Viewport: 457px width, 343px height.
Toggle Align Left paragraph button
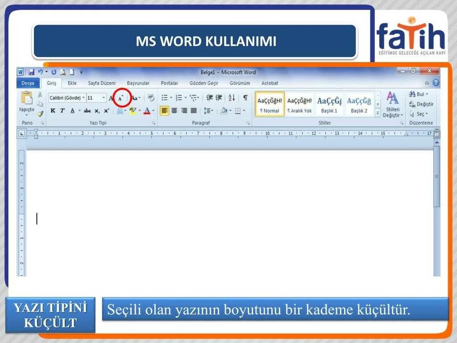point(164,111)
